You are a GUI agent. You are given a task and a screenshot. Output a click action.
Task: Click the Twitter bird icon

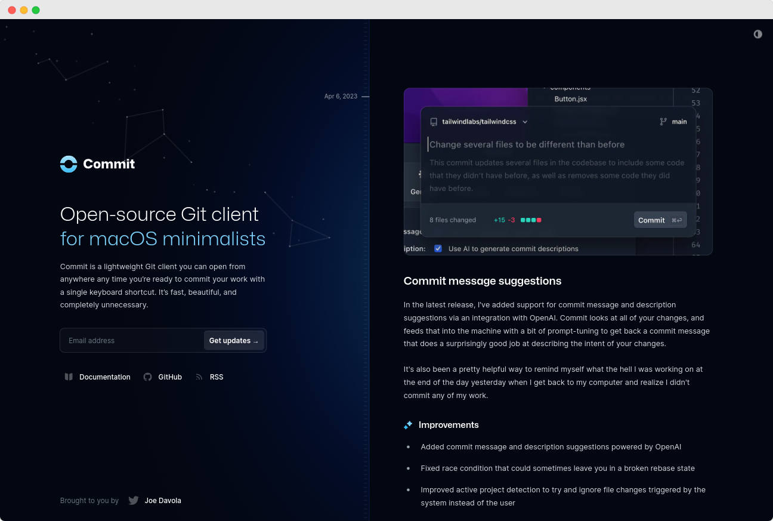[x=134, y=501]
